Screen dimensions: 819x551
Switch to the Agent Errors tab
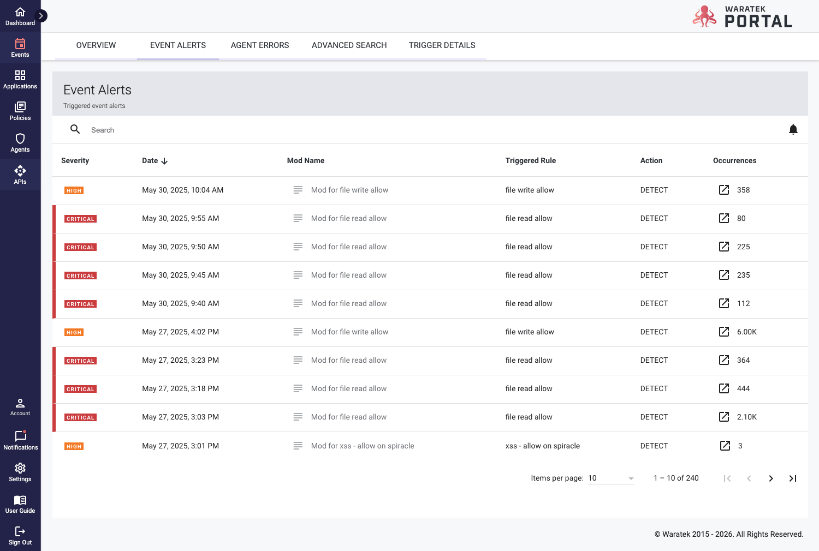(260, 45)
